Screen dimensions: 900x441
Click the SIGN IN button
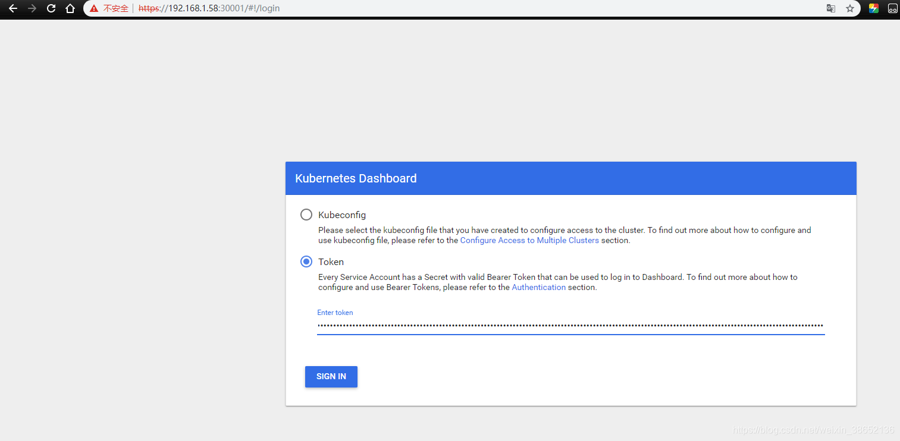pos(331,377)
